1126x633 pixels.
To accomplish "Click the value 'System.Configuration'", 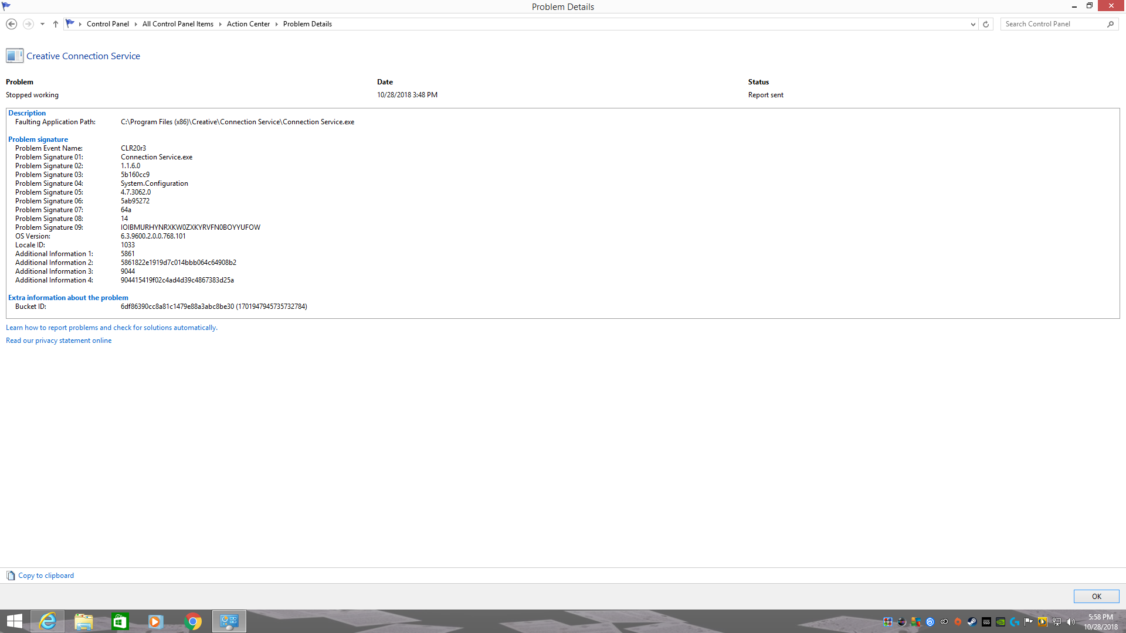I will [154, 183].
